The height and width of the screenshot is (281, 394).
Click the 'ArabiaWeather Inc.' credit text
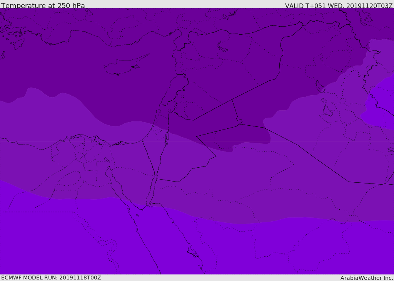tap(366, 278)
